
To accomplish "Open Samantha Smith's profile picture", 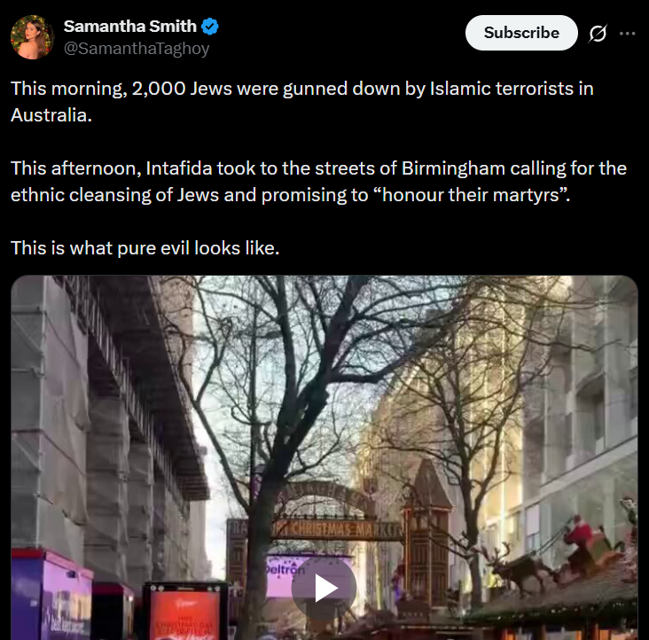I will click(32, 37).
